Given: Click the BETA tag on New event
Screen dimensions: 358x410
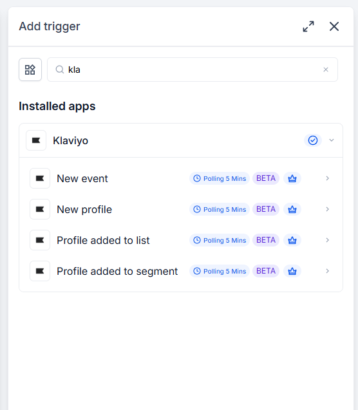Looking at the screenshot, I should 266,178.
